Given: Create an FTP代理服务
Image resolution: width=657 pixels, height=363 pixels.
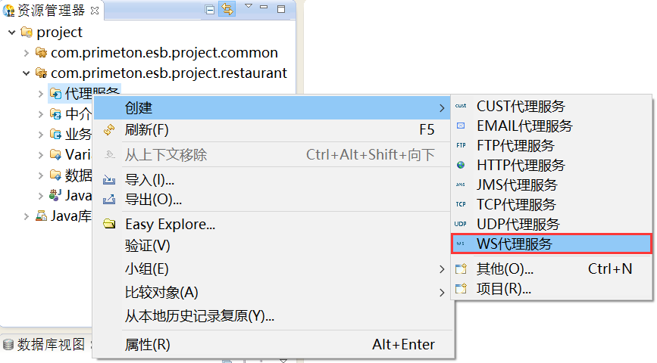Looking at the screenshot, I should point(552,145).
